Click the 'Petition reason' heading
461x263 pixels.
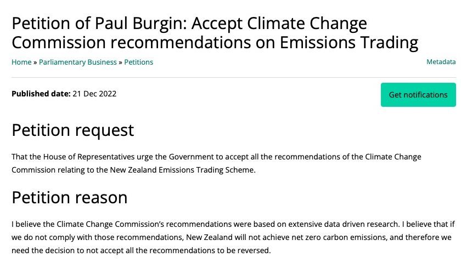pos(70,197)
